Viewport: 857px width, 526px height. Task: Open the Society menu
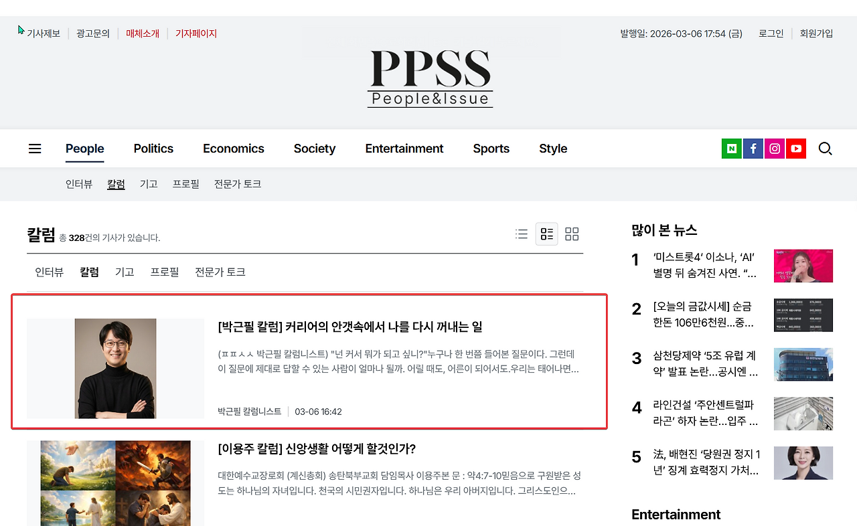pyautogui.click(x=315, y=149)
